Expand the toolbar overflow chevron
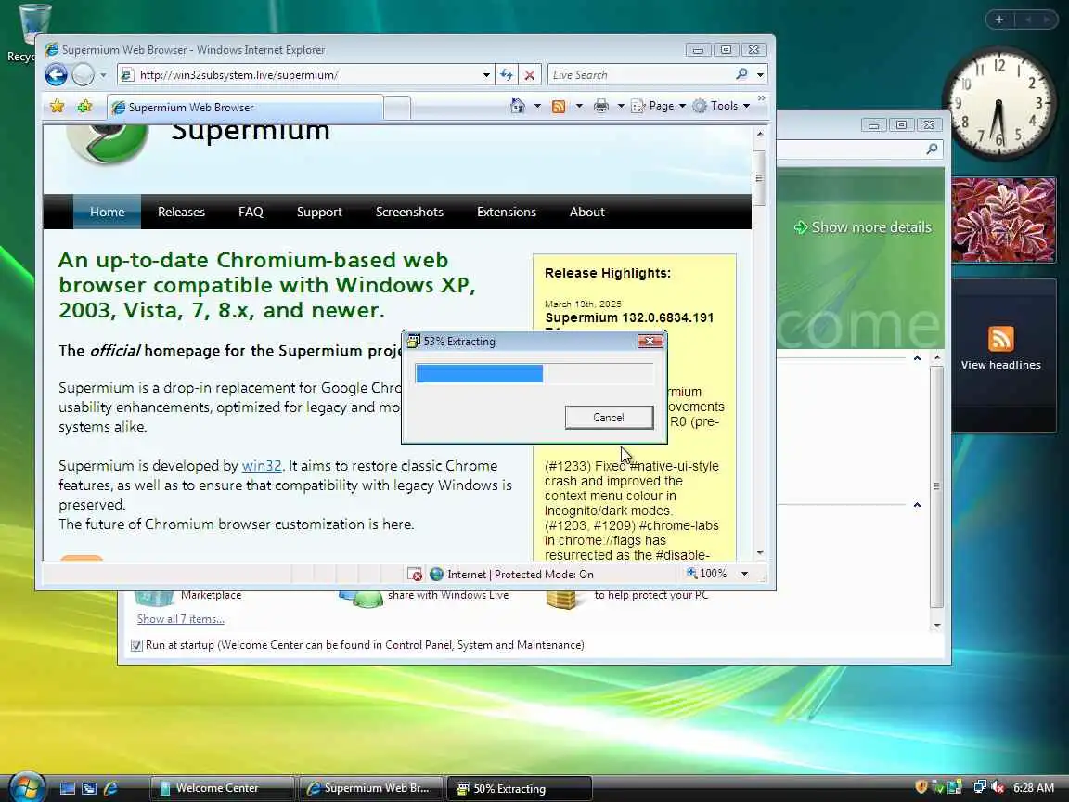The height and width of the screenshot is (802, 1069). click(x=762, y=99)
